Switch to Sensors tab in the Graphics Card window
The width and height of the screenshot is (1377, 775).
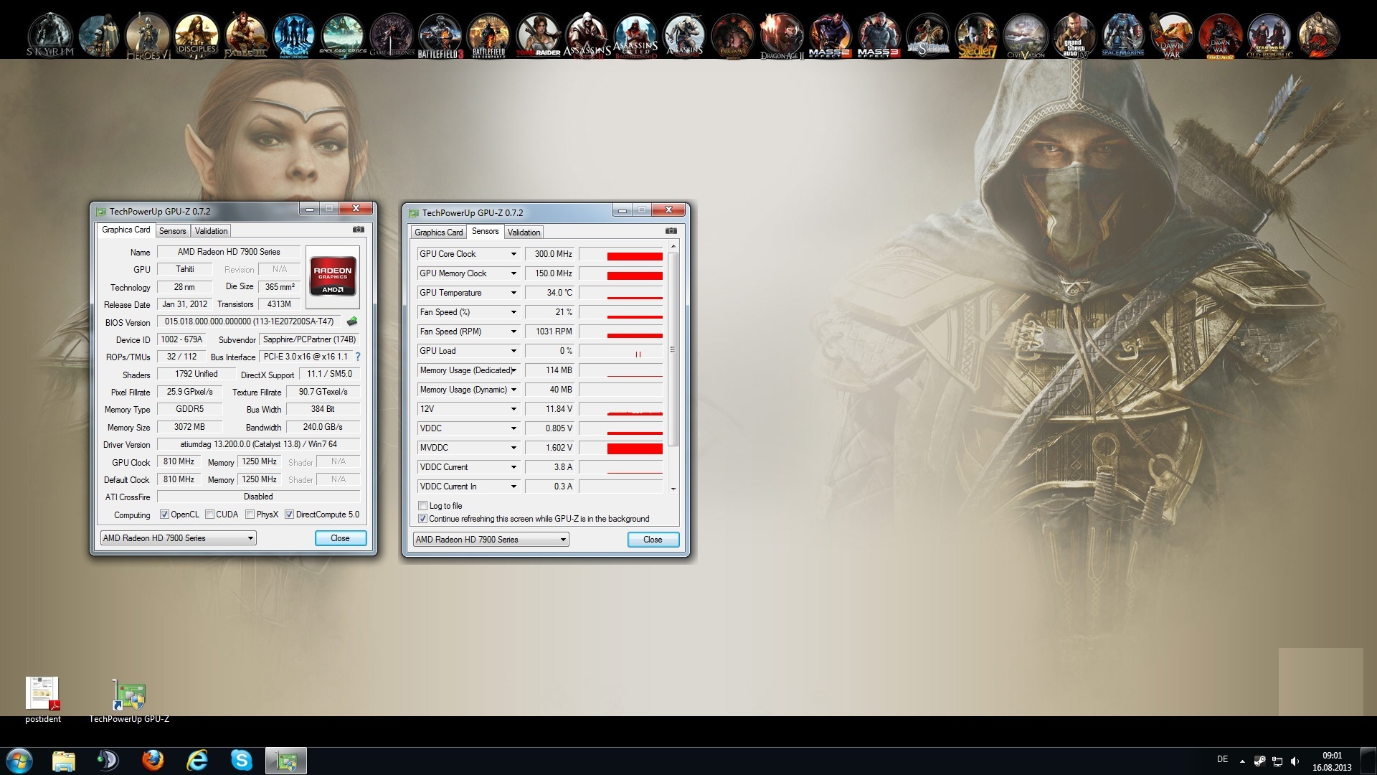172,231
